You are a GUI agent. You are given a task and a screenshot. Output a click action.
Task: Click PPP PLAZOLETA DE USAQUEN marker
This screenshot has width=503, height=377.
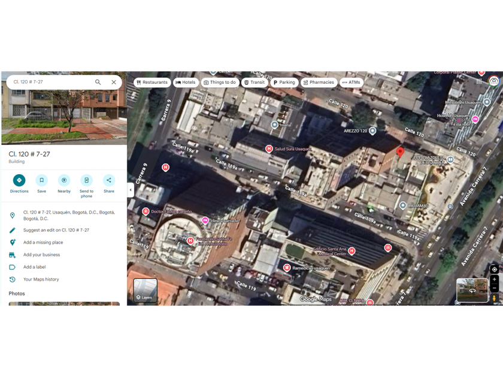450,160
